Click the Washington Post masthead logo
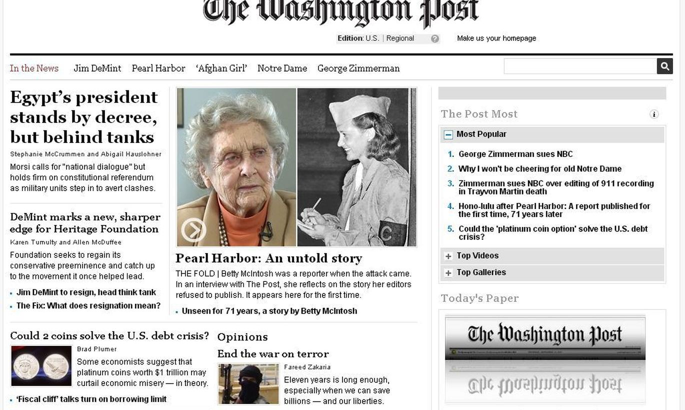Viewport: 685px width, 410px height. click(x=341, y=12)
